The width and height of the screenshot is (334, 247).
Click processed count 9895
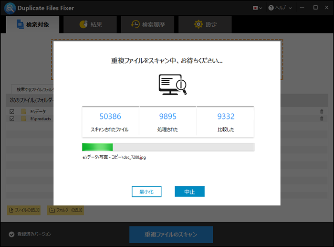pos(167,117)
